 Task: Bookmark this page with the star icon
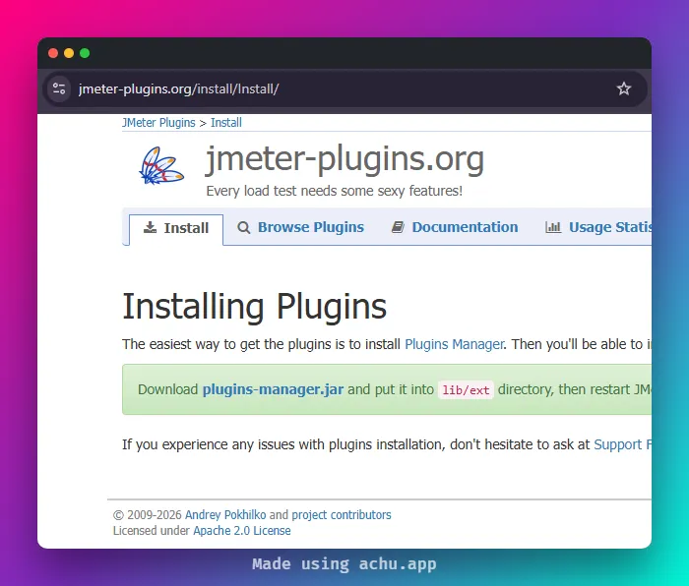click(623, 88)
